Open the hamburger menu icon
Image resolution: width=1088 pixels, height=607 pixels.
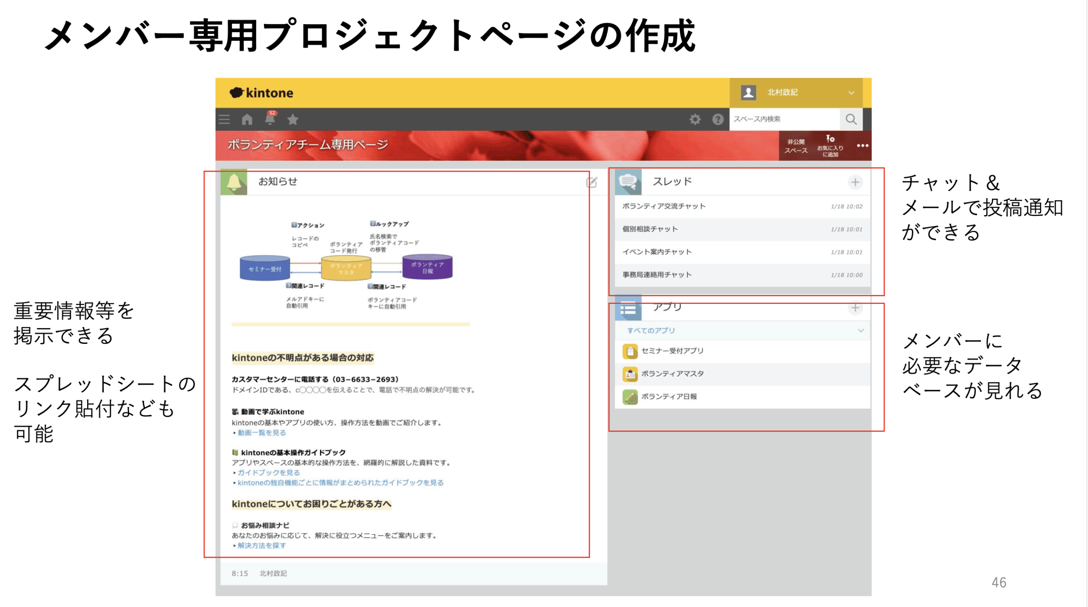224,119
